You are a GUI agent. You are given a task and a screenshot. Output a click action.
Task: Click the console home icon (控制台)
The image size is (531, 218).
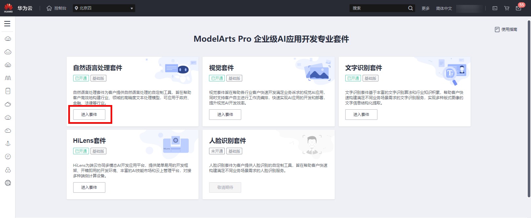(x=56, y=8)
